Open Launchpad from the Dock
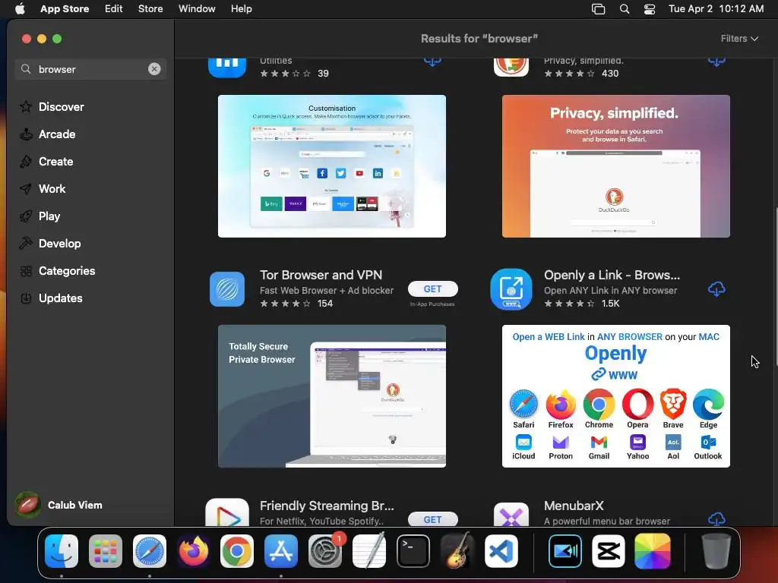The width and height of the screenshot is (778, 583). click(x=105, y=551)
